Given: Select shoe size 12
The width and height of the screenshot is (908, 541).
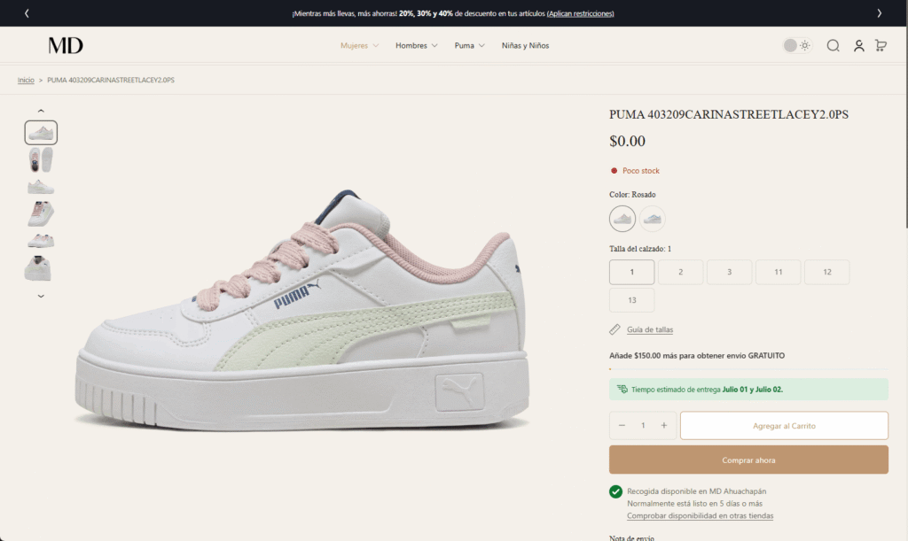Looking at the screenshot, I should 827,272.
